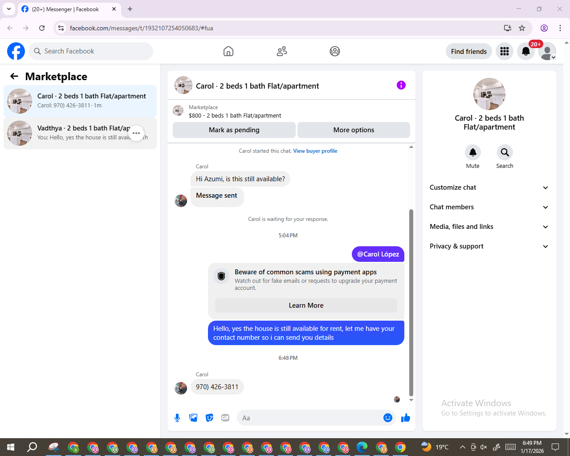The height and width of the screenshot is (456, 570).
Task: Open the account avatar menu
Action: [547, 51]
